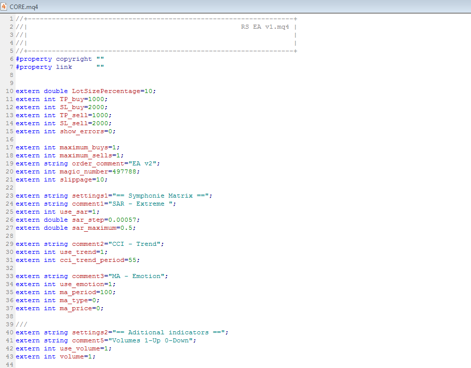
Task: Click the cci_trend_period=55 line
Action: (x=78, y=260)
